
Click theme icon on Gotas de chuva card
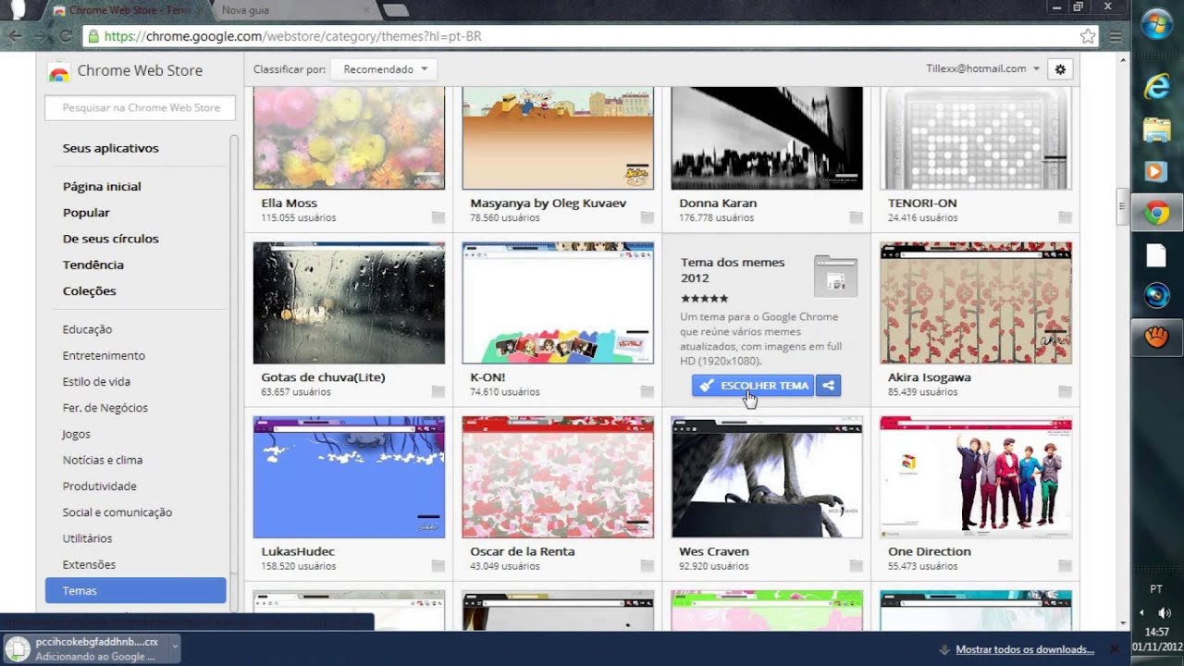(x=438, y=392)
